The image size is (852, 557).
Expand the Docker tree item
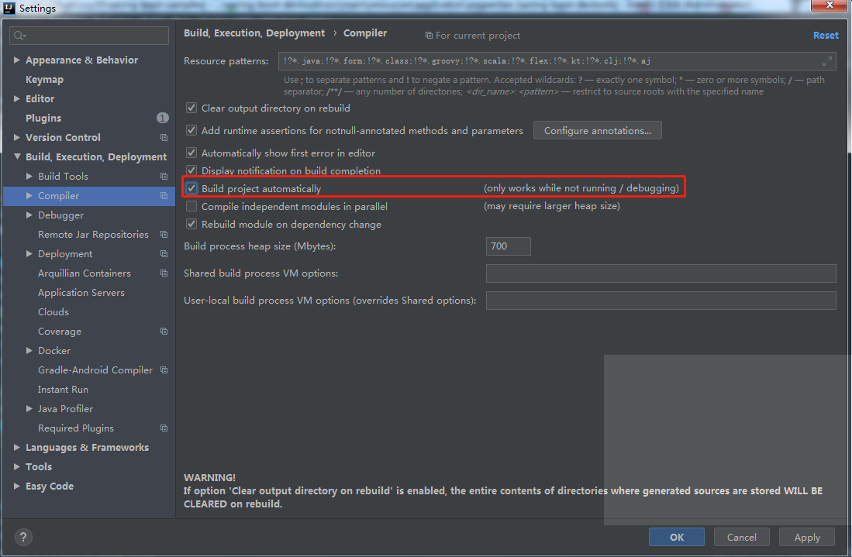pos(30,350)
